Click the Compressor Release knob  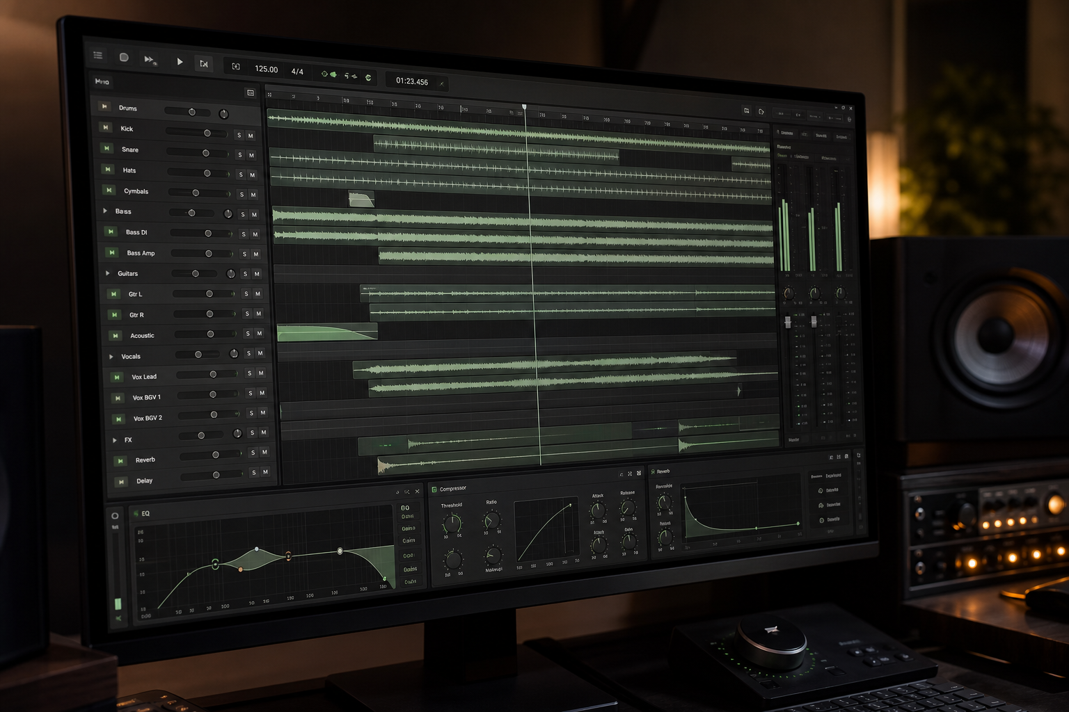pyautogui.click(x=627, y=508)
